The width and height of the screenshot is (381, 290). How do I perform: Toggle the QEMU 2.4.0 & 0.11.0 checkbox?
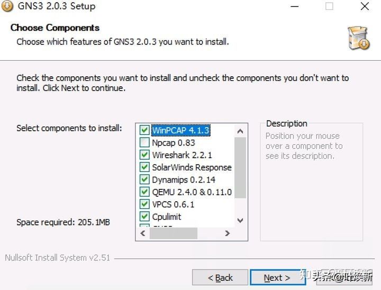(144, 192)
